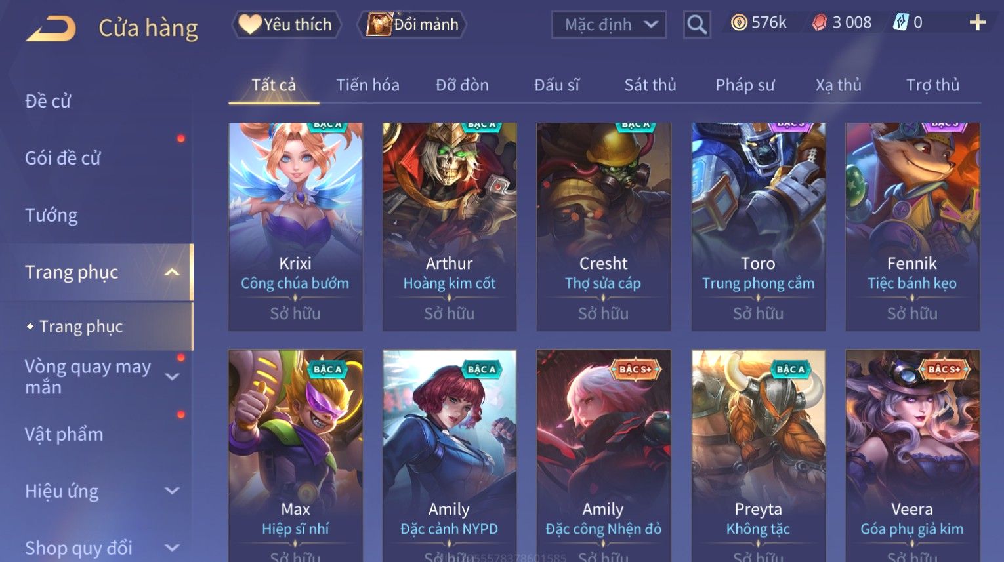Switch to the Pháp sư tab
Viewport: 1004px width, 562px height.
745,85
